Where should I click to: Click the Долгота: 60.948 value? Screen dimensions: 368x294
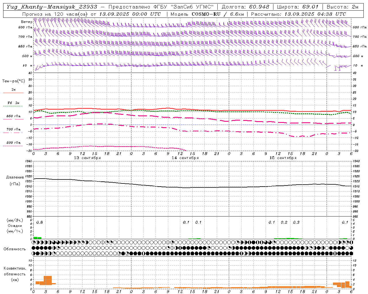[246, 7]
